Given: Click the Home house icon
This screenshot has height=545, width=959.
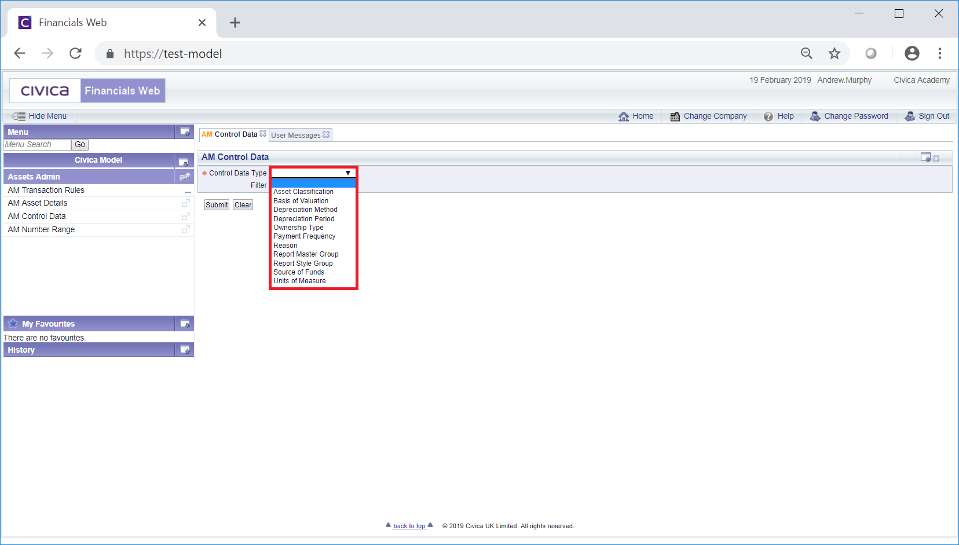Looking at the screenshot, I should pyautogui.click(x=624, y=116).
